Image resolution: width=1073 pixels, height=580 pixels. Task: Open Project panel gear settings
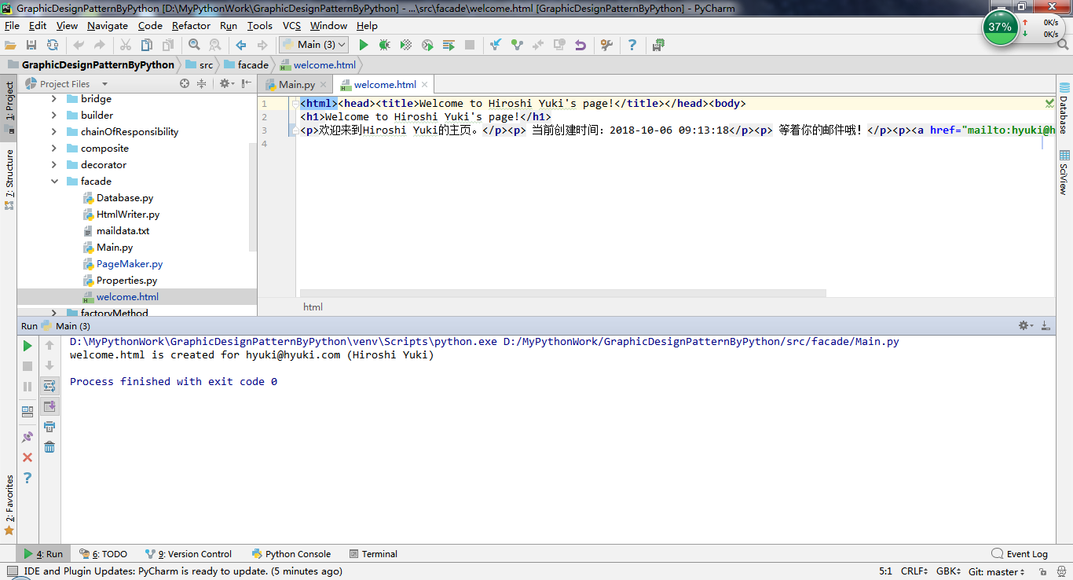[x=226, y=83]
